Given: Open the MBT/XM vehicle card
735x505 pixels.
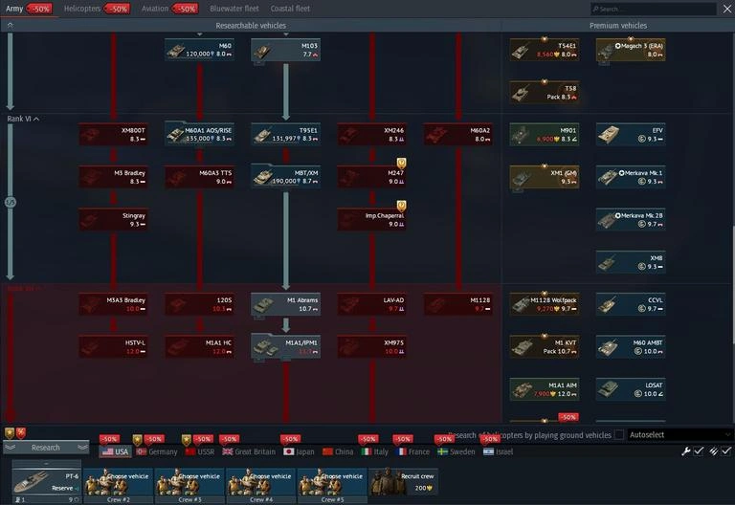Looking at the screenshot, I should coord(285,177).
